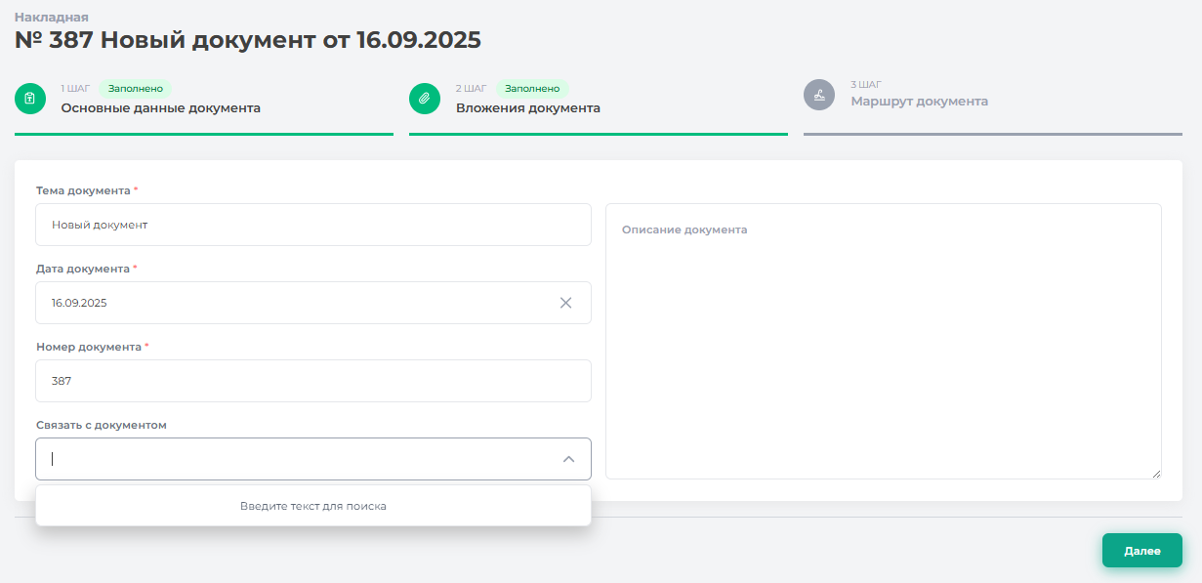Click the gray progress bar under step 3
Image resolution: width=1202 pixels, height=583 pixels.
pyautogui.click(x=992, y=134)
